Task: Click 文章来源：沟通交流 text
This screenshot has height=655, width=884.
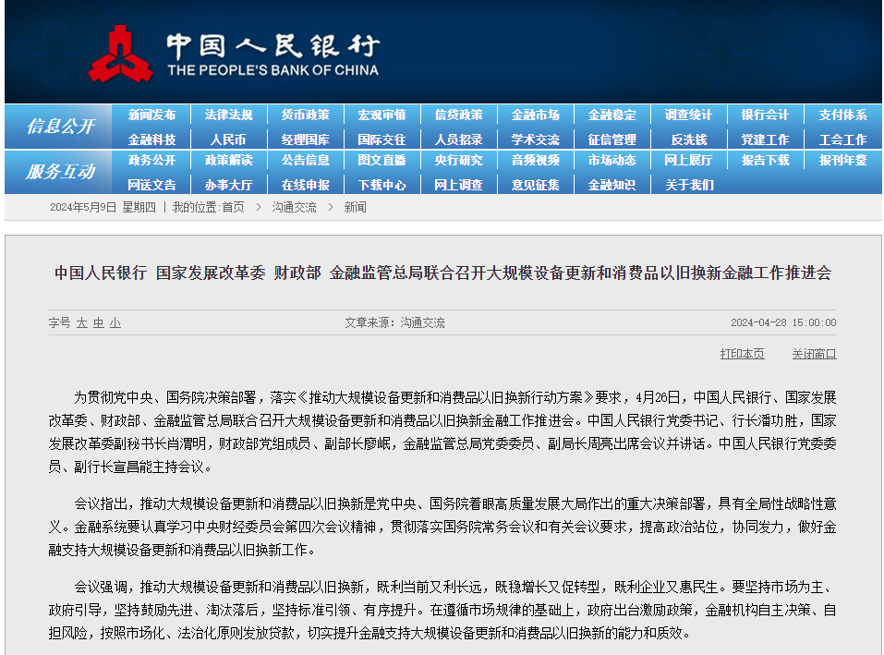Action: click(394, 323)
